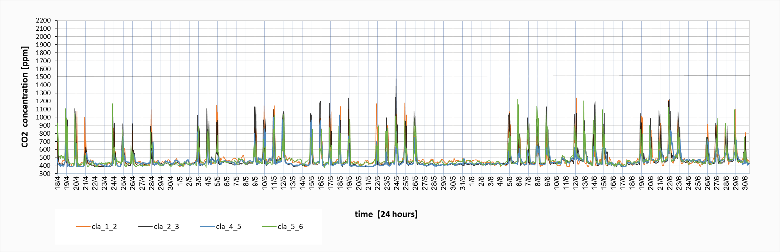Click the green line swatch in legend
780x252 pixels.
pyautogui.click(x=270, y=227)
